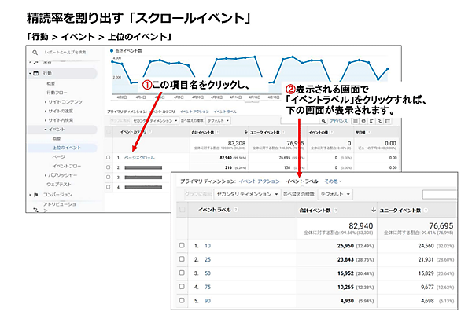The width and height of the screenshot is (472, 326).
Task: Click the help icon beside 合計イベント数 in lower table
Action: pos(336,210)
